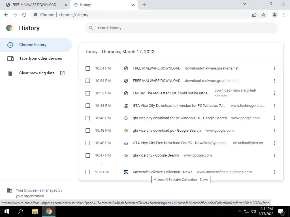This screenshot has height=217, width=290.
Task: Check the second 10:54 PM FREE MALWARE DOWNLOAD entry
Action: [x=88, y=81]
